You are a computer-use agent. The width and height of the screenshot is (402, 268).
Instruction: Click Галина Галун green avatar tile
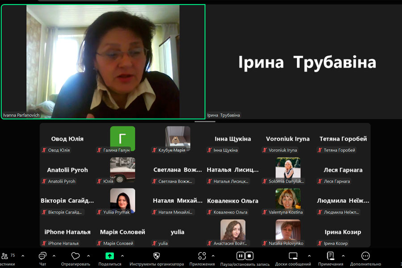122,138
